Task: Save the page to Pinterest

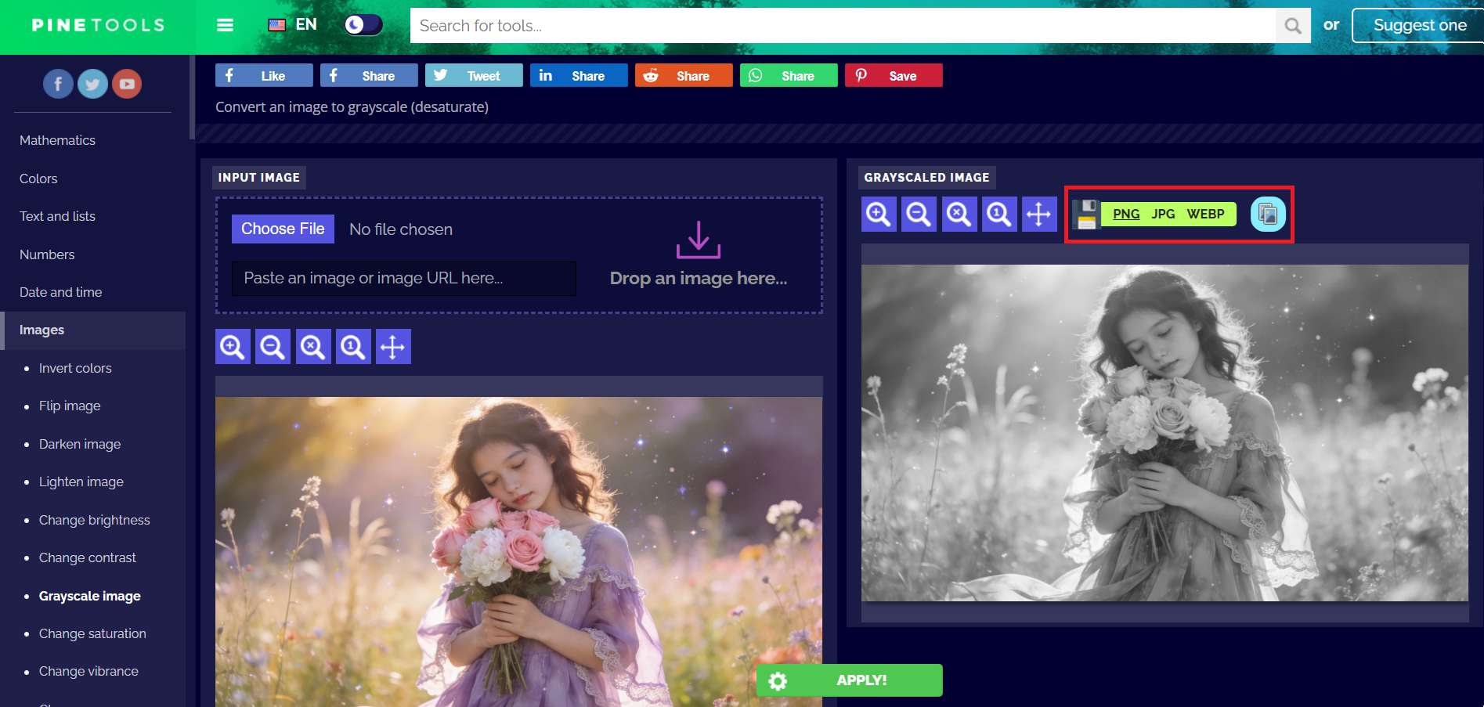Action: pos(894,75)
